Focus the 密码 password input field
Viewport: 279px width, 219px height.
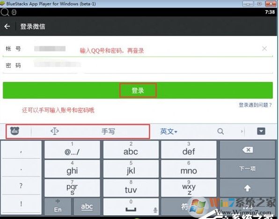point(138,65)
